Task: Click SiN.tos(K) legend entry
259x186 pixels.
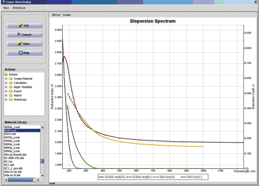Action: (x=191, y=177)
